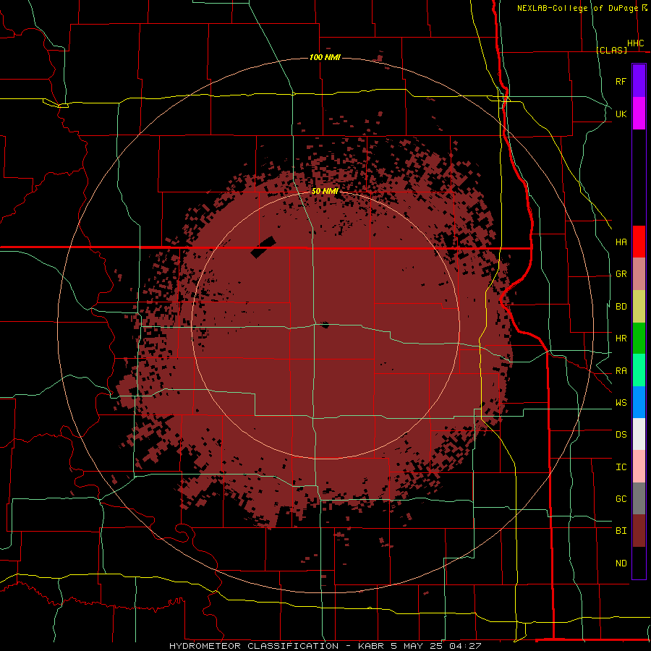Viewport: 651px width, 651px height.
Task: Click the GR legend label
Action: click(621, 274)
